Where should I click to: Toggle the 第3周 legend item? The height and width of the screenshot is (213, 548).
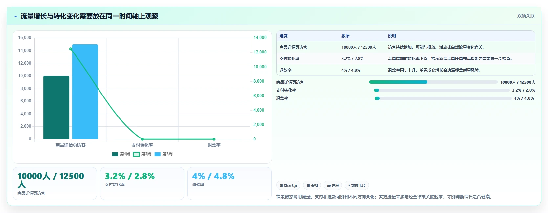164,154
